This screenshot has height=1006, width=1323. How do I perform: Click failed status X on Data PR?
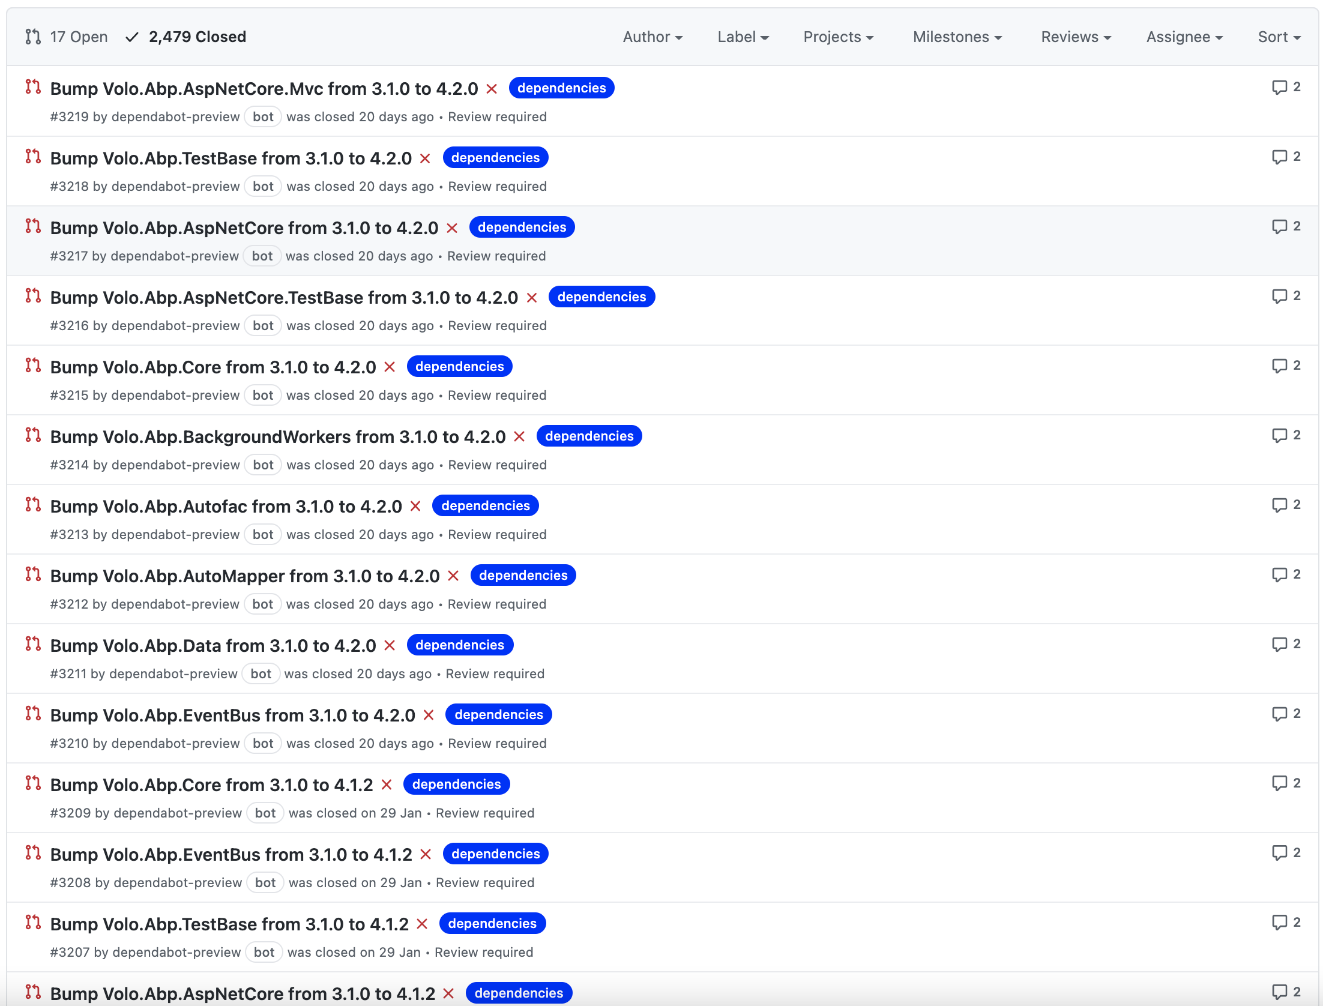click(x=390, y=646)
